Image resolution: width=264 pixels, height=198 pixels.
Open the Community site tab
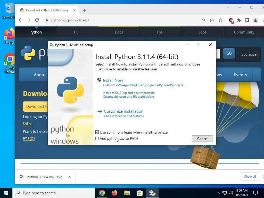pyautogui.click(x=244, y=32)
